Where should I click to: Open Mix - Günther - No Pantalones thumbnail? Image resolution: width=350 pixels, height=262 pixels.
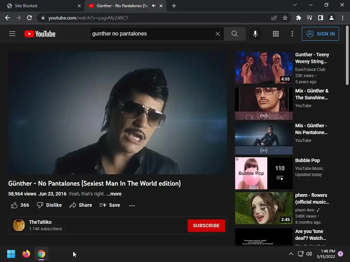pyautogui.click(x=264, y=139)
